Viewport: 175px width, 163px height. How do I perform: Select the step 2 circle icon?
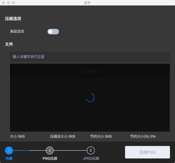point(50,150)
